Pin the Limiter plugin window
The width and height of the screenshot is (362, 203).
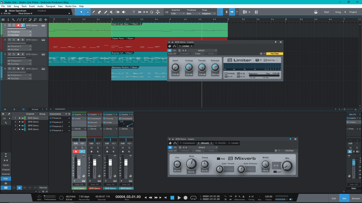(276, 42)
